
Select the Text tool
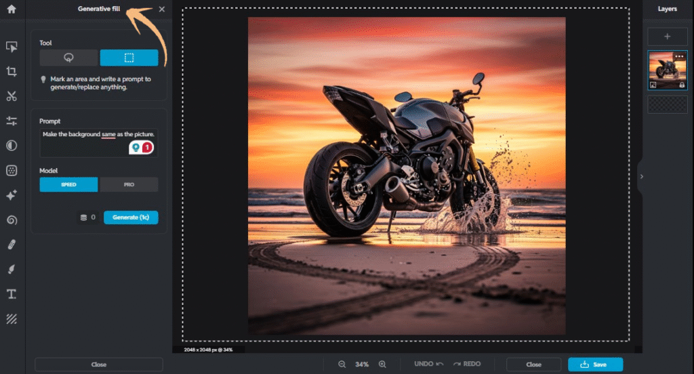12,294
